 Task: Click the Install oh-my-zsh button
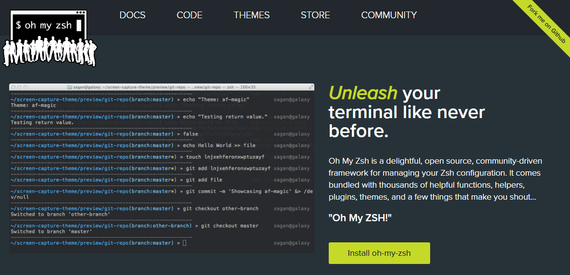379,253
